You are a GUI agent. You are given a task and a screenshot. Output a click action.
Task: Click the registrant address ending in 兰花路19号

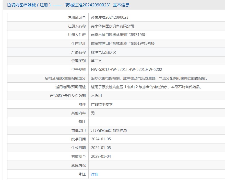118,35
